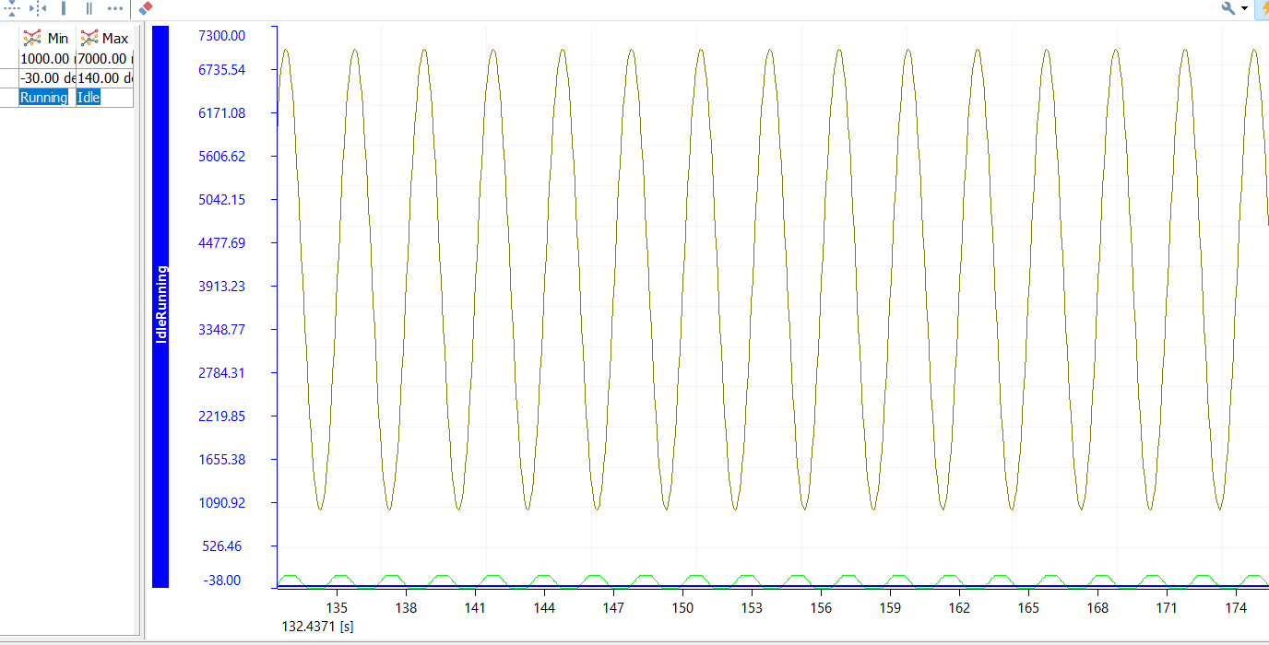Select the 1000.00 Min cell
1269x645 pixels.
[47, 59]
